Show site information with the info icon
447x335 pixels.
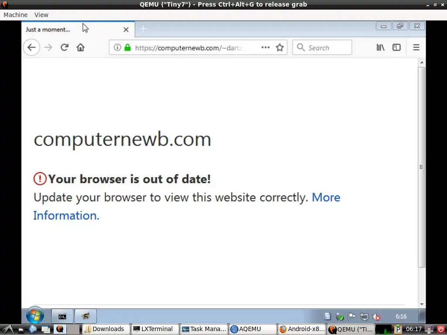click(117, 47)
